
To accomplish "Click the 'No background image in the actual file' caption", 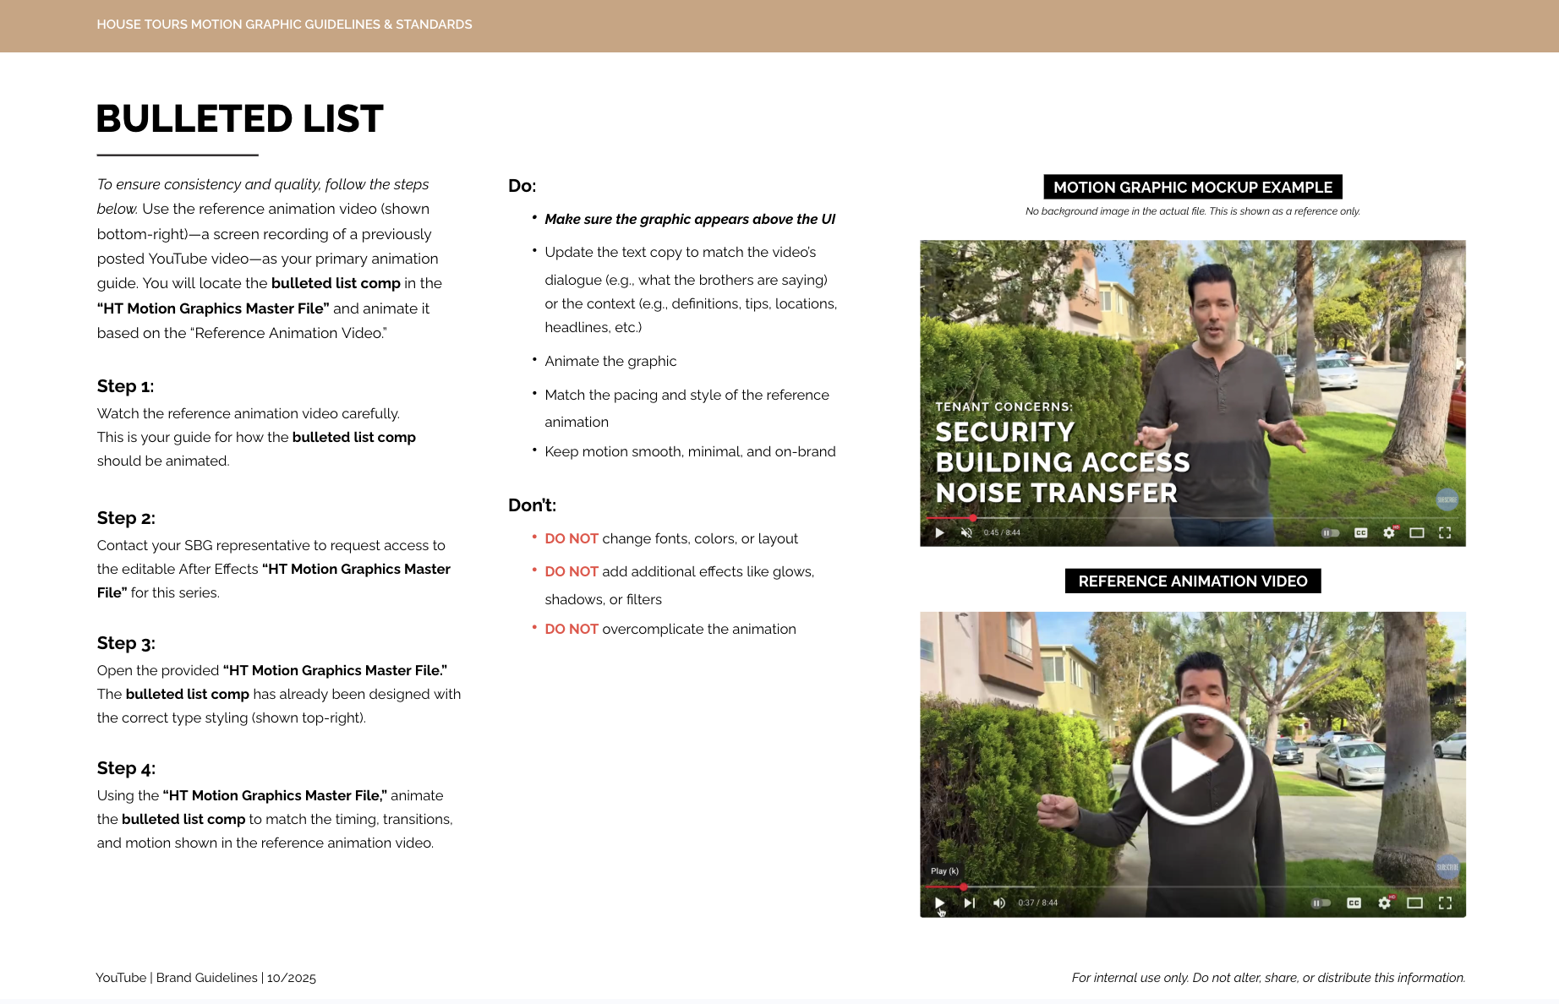I will point(1192,211).
